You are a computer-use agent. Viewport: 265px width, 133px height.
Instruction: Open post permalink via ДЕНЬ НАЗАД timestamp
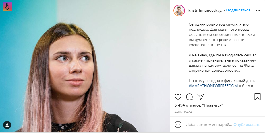[183, 112]
